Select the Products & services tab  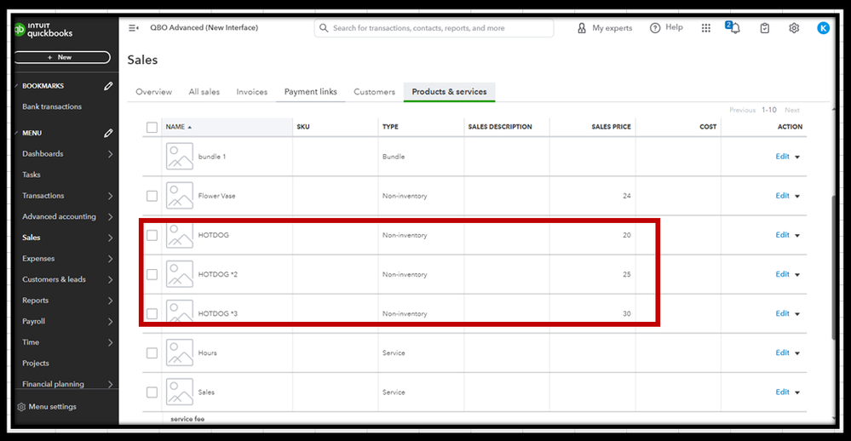pos(450,92)
